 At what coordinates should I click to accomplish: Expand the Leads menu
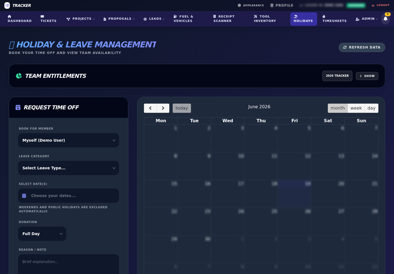click(x=154, y=19)
